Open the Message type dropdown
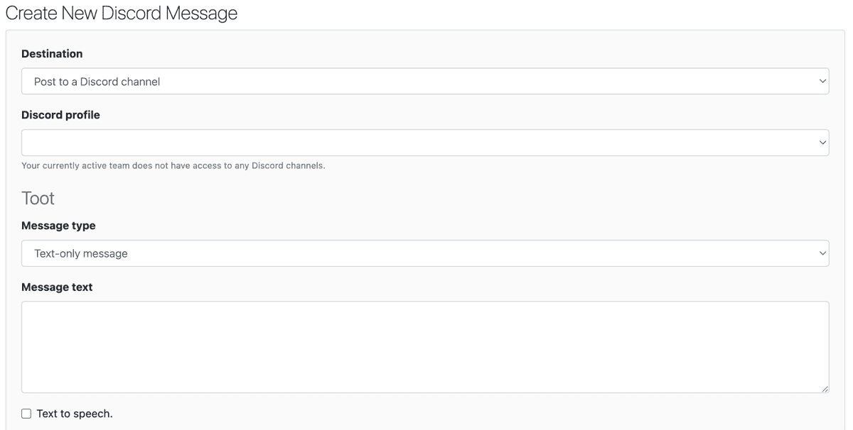Screen dimensions: 853x430 [x=425, y=253]
